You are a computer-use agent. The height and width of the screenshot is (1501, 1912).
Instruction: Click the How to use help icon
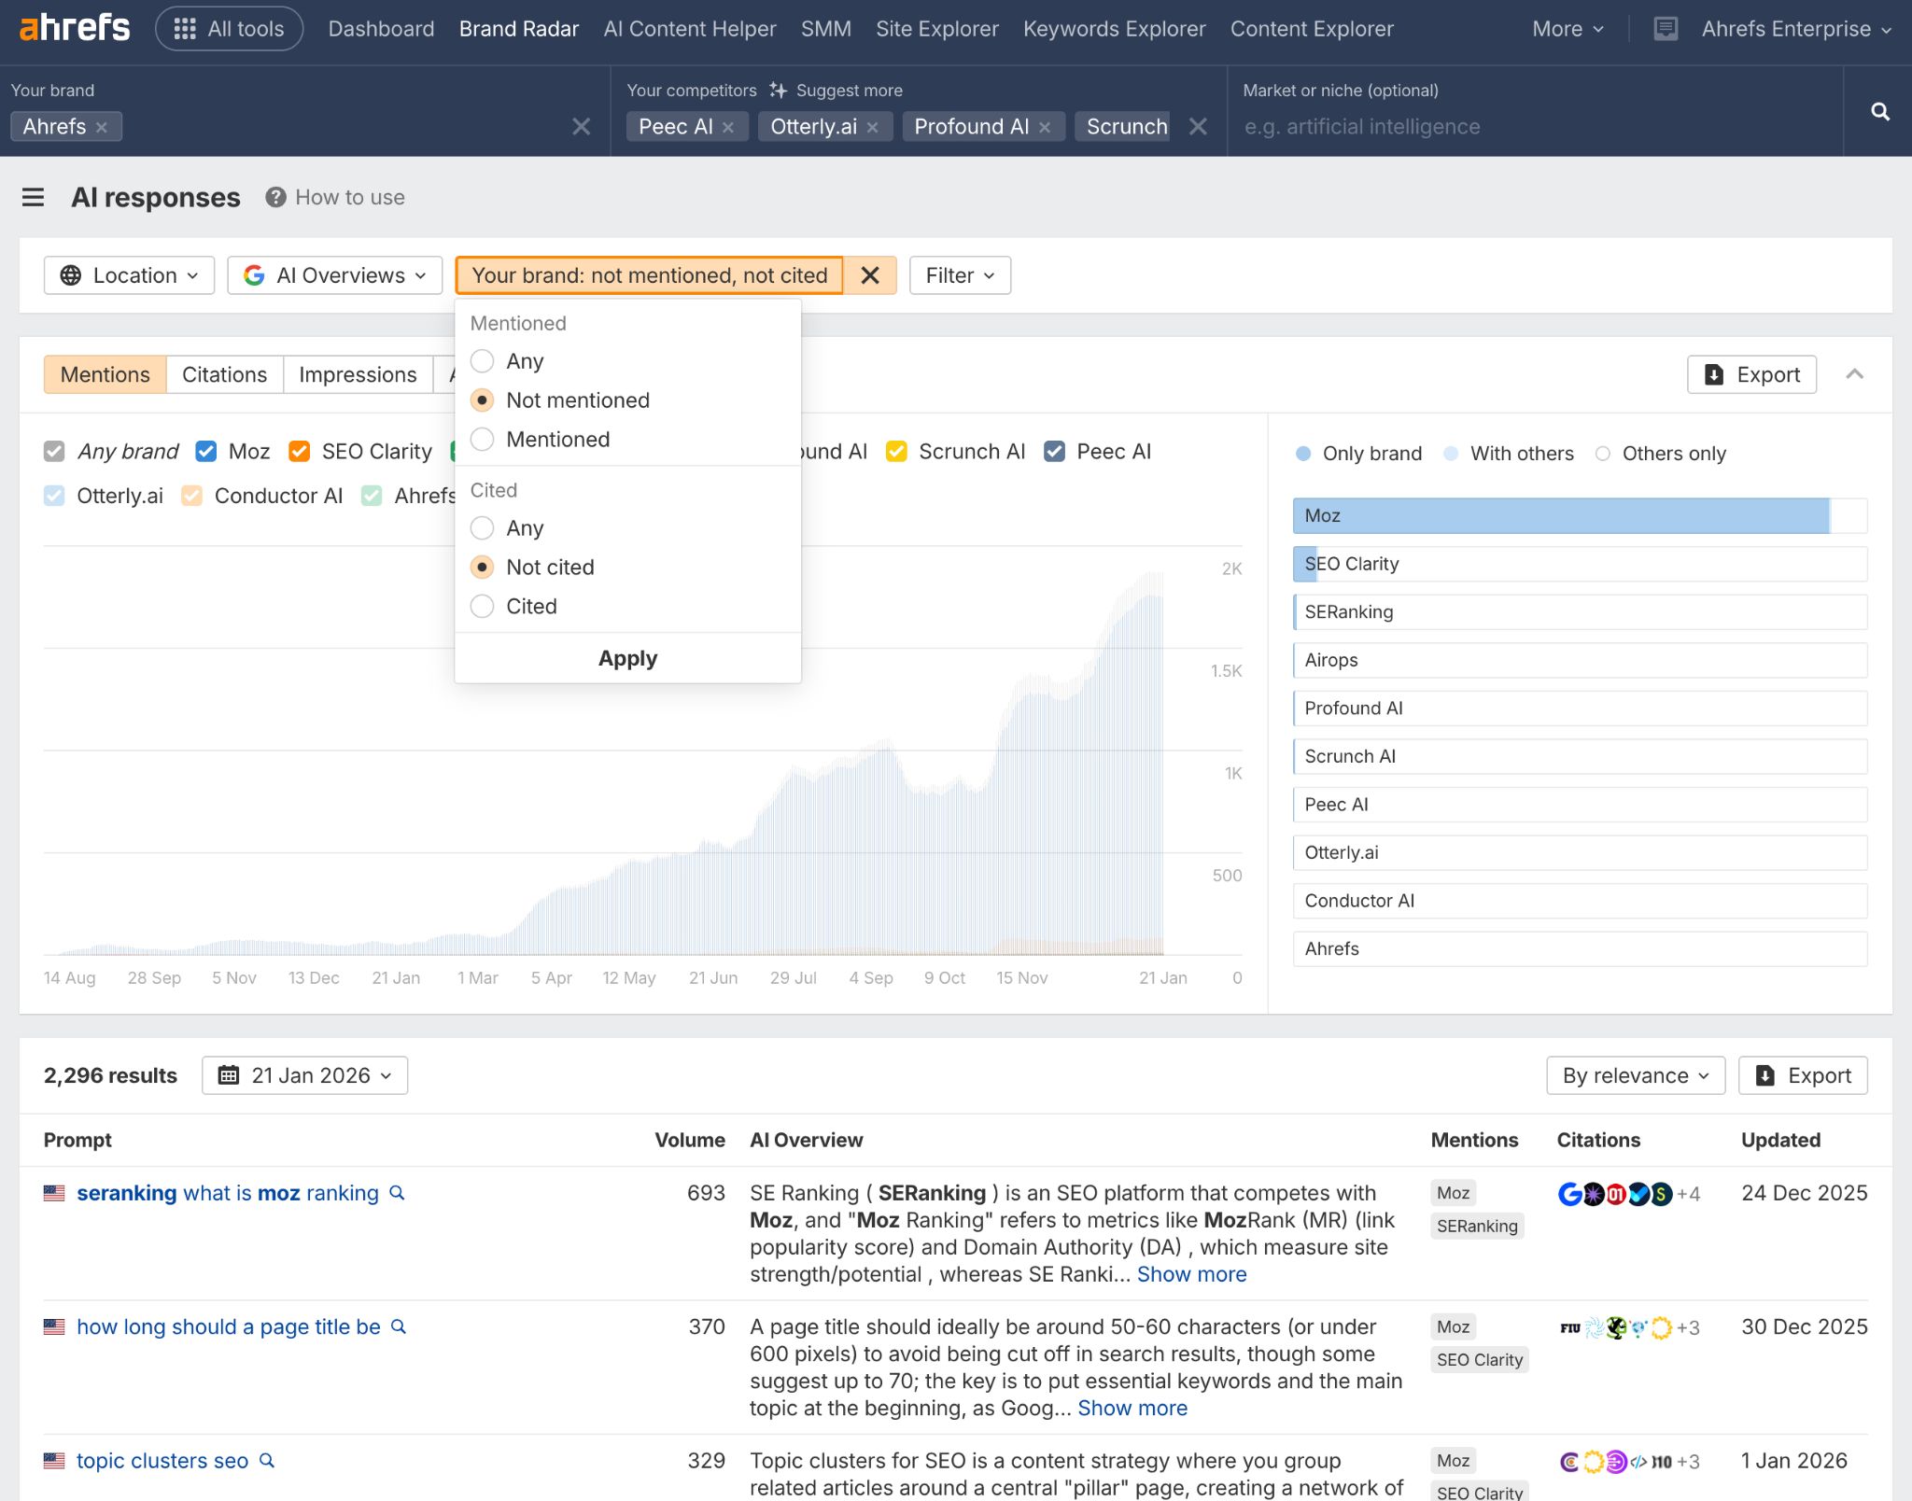(x=275, y=197)
